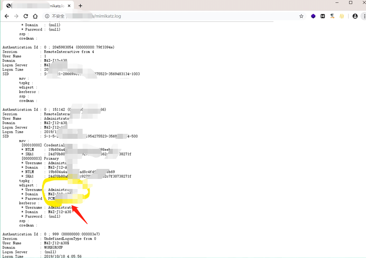Image resolution: width=366 pixels, height=258 pixels.
Task: Click the 'Authentication Id : 0 ; 2045983054' line
Action: pos(58,47)
